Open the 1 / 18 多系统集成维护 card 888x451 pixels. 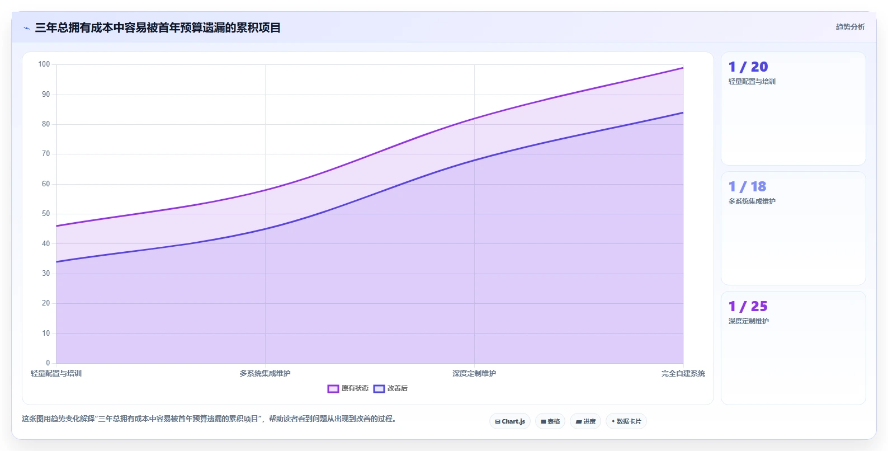coord(793,228)
